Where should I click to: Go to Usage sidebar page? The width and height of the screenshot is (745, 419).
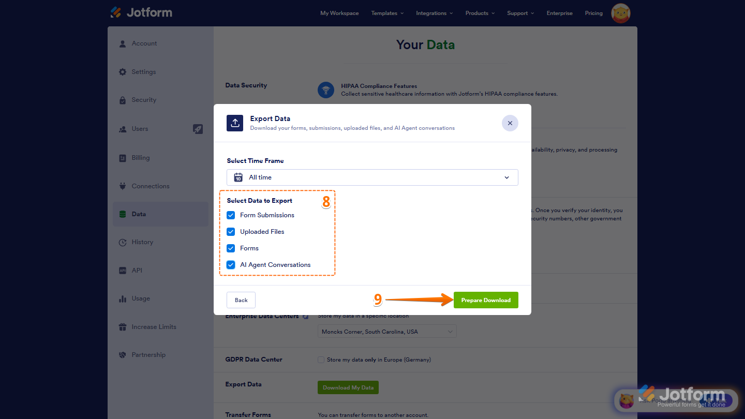(160, 298)
